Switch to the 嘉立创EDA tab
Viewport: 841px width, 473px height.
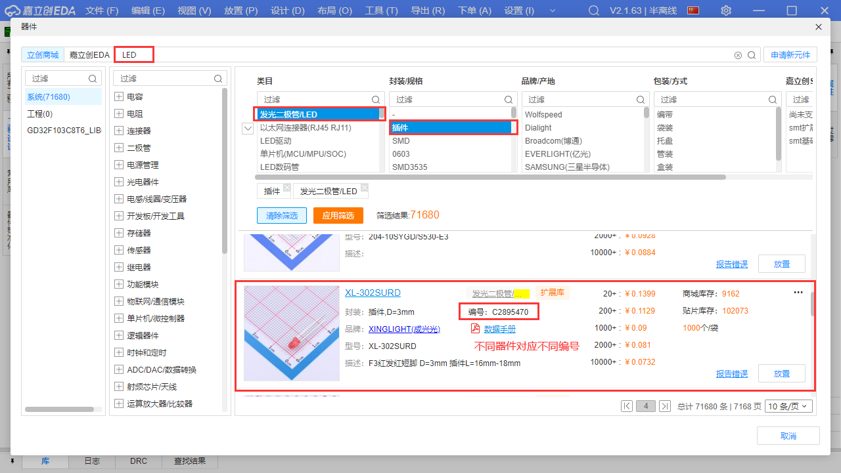point(89,55)
